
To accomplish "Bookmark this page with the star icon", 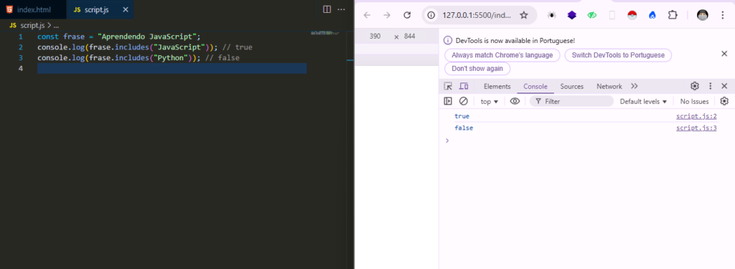I will pos(524,15).
